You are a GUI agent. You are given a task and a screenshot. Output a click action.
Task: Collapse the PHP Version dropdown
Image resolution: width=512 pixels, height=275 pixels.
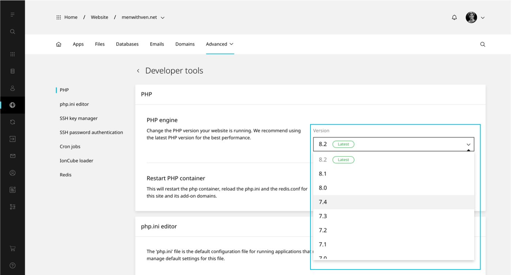point(468,144)
